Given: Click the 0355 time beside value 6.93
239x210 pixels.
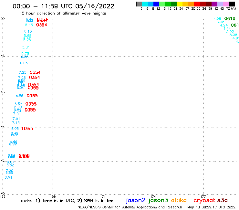Looking at the screenshot, I should 27,129.
